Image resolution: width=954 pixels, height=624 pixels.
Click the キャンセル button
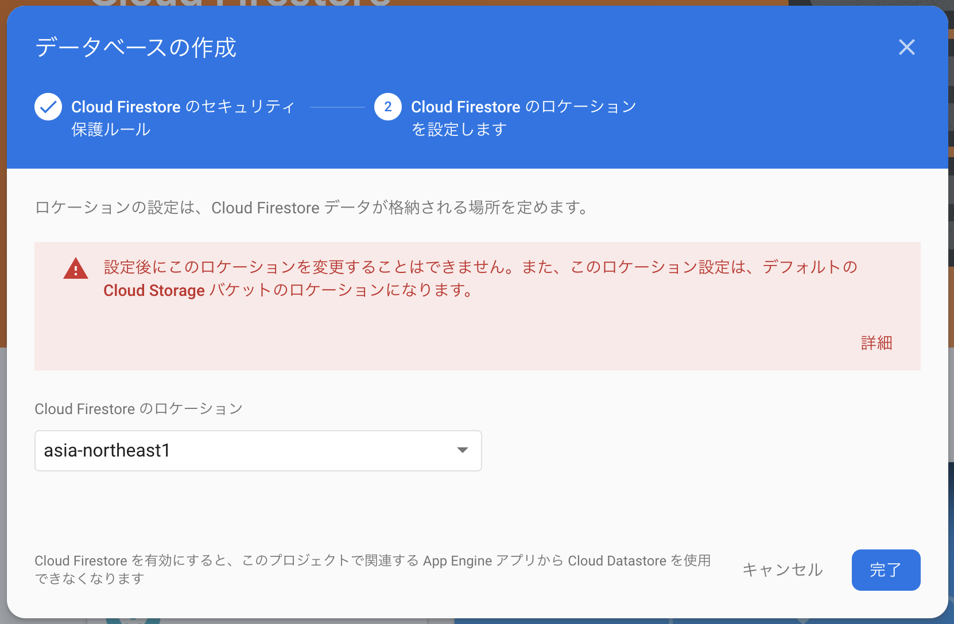(x=783, y=570)
